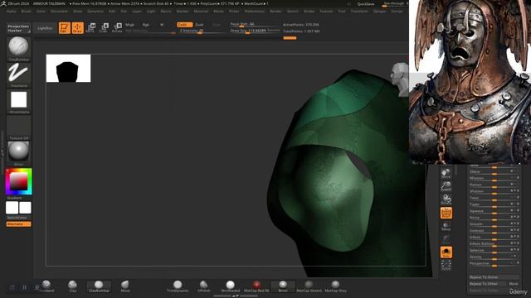Toggle Mrgb painting mode
This screenshot has width=531, height=298.
pos(129,25)
